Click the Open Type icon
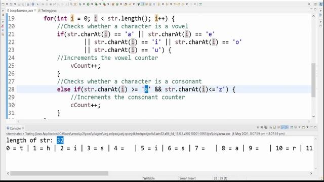 [126, 4]
